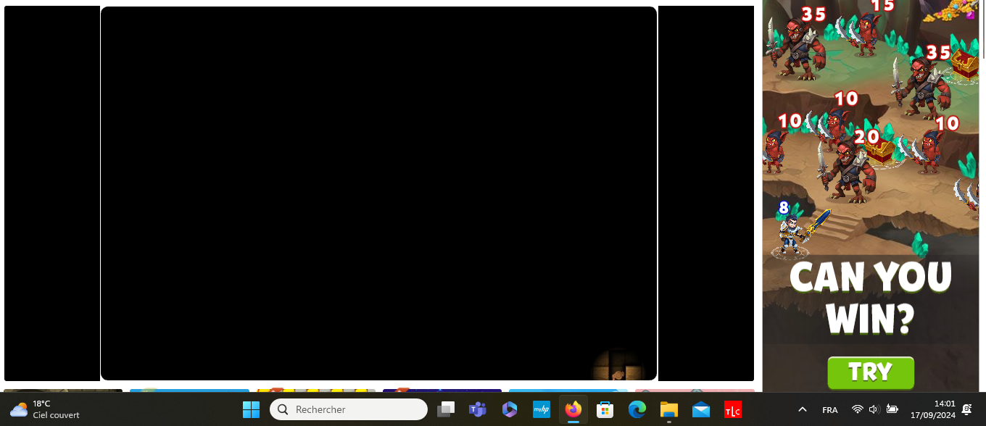Open the volume control

[x=874, y=409]
